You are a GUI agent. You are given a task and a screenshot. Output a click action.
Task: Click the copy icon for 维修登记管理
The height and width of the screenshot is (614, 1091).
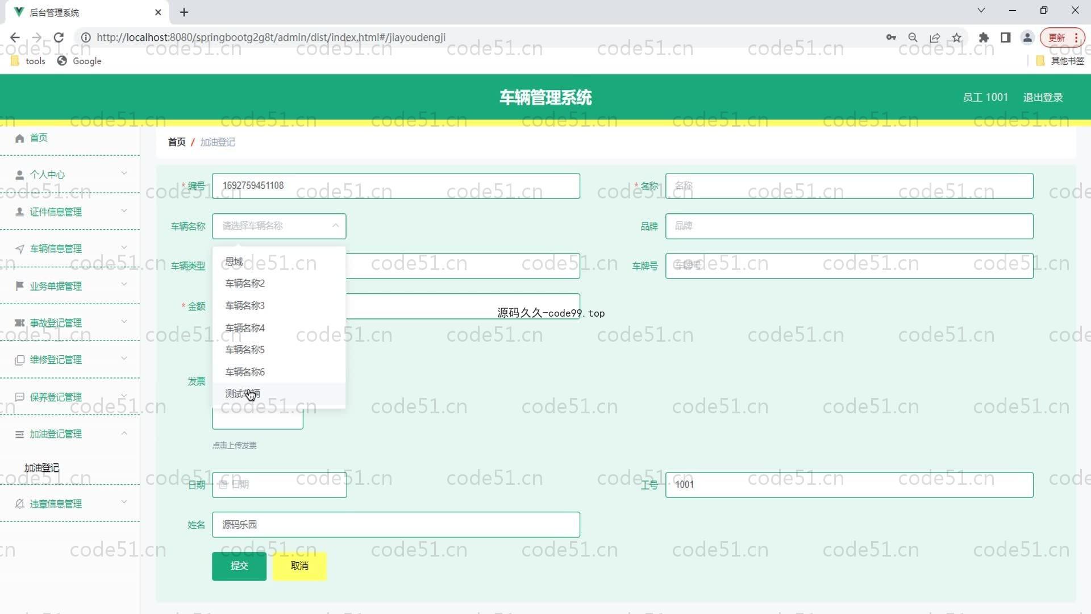[20, 360]
